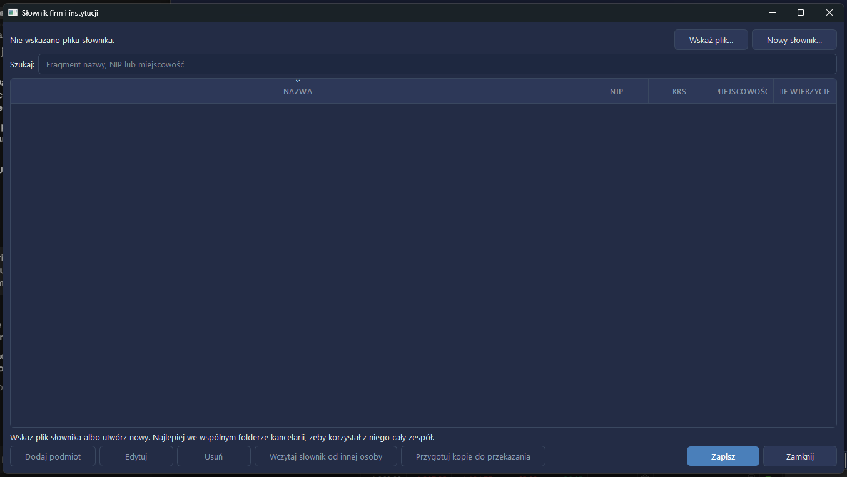The image size is (847, 477).
Task: Create a dictionary with Nowy słownik...
Action: point(794,40)
